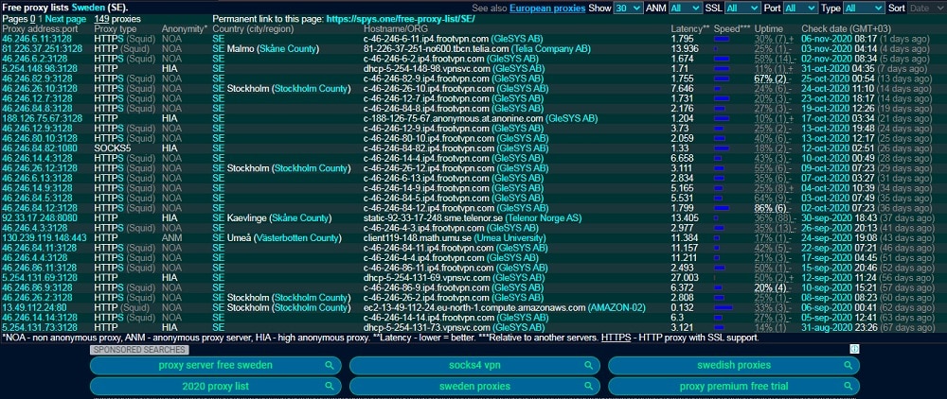The image size is (947, 399).
Task: Click the 'Speed***' column header
Action: click(x=732, y=29)
